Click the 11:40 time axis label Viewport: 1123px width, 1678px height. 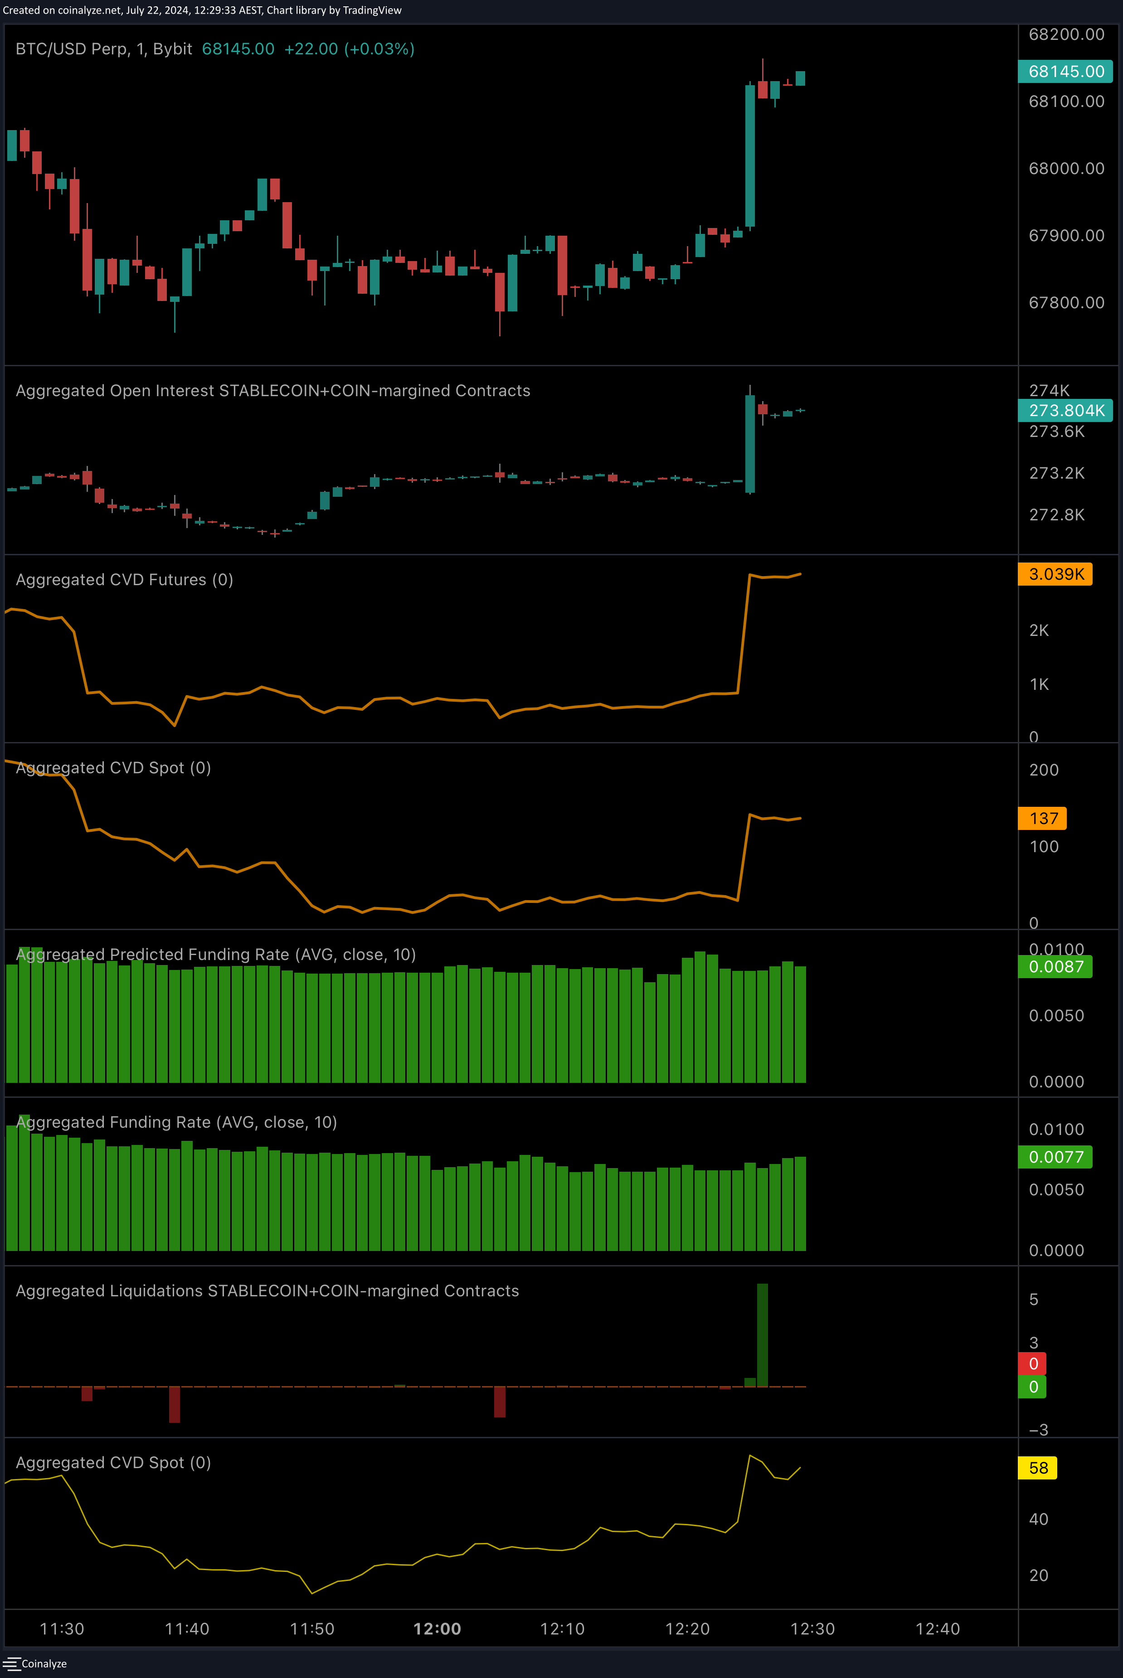pyautogui.click(x=187, y=1630)
